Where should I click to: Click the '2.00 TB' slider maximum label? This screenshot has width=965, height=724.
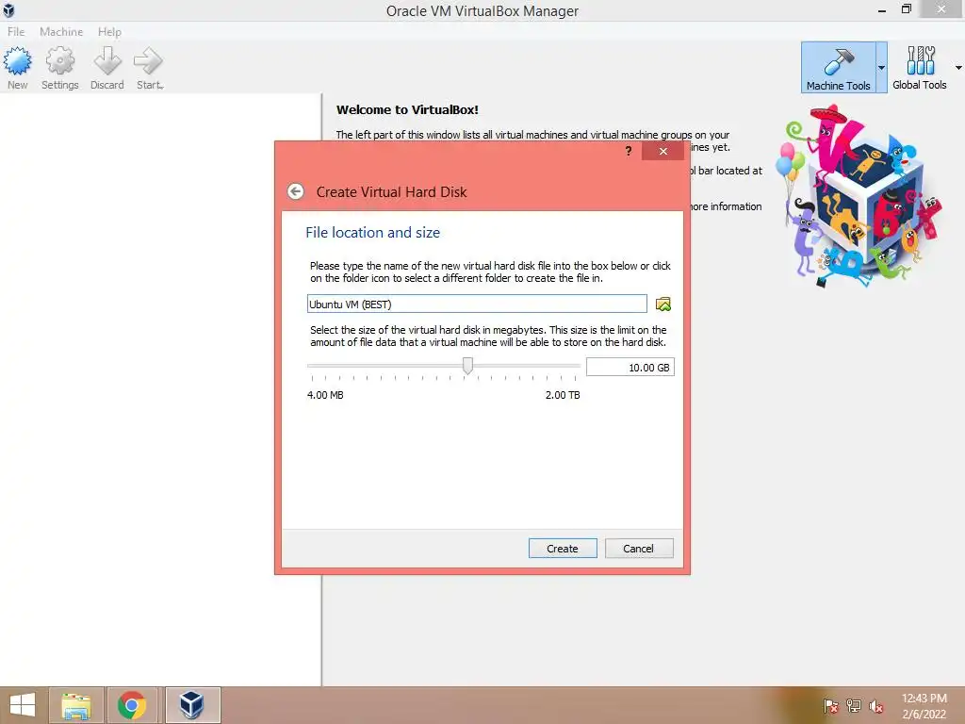click(563, 395)
